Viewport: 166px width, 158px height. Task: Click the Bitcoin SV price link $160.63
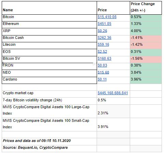(x=105, y=58)
